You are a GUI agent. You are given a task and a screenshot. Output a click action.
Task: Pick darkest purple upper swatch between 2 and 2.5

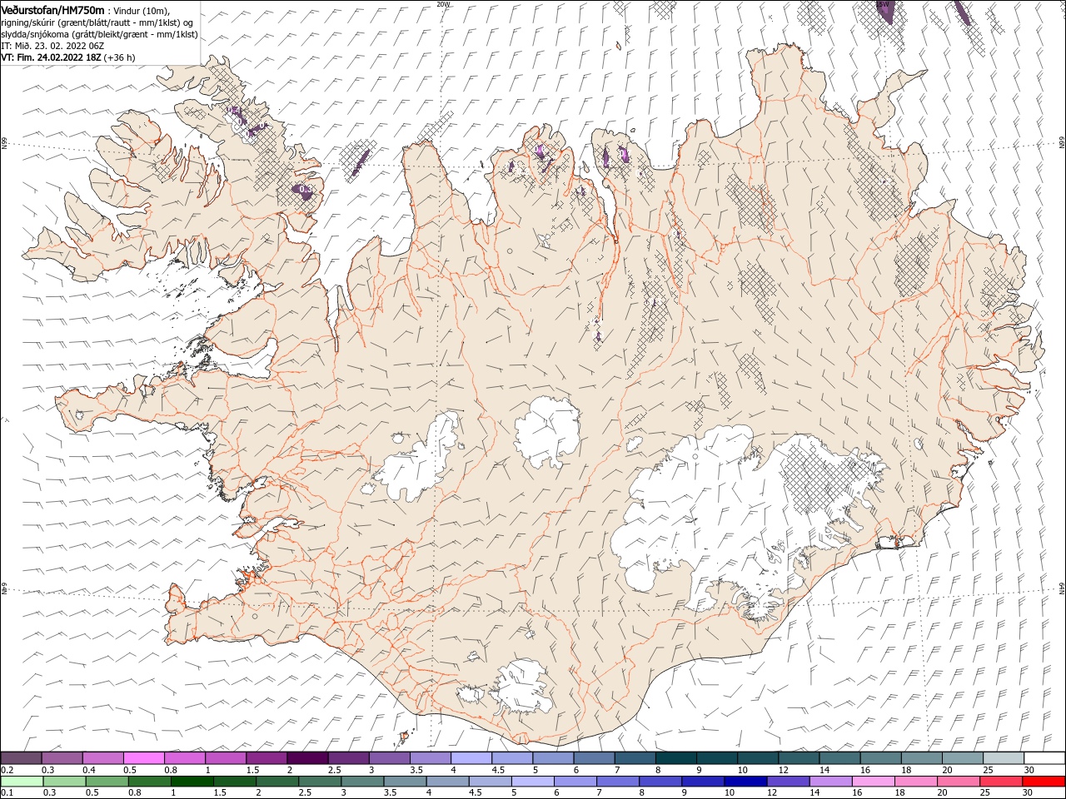pos(307,758)
